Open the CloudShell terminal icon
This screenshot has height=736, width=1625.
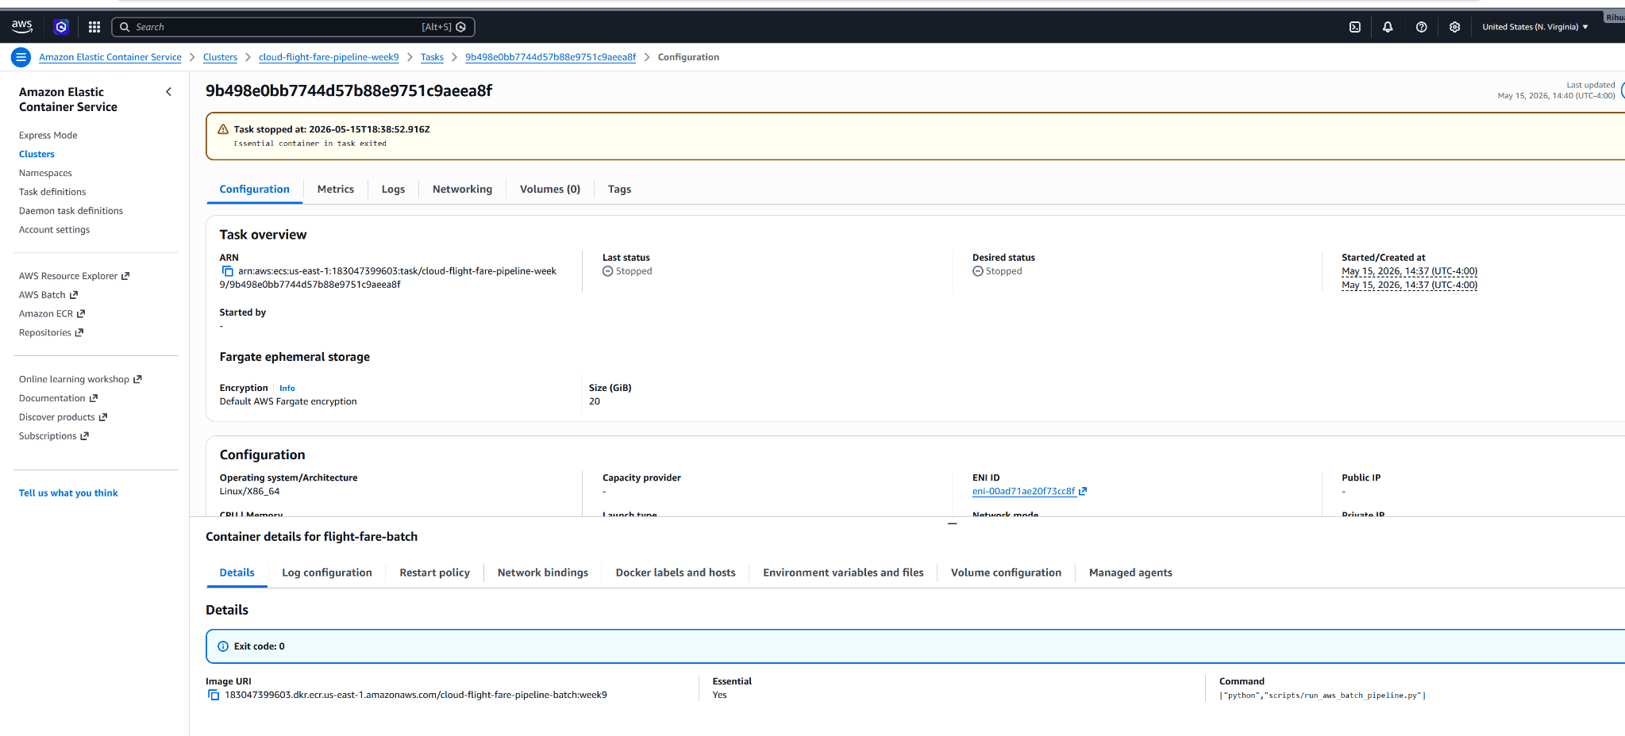[x=1355, y=27]
